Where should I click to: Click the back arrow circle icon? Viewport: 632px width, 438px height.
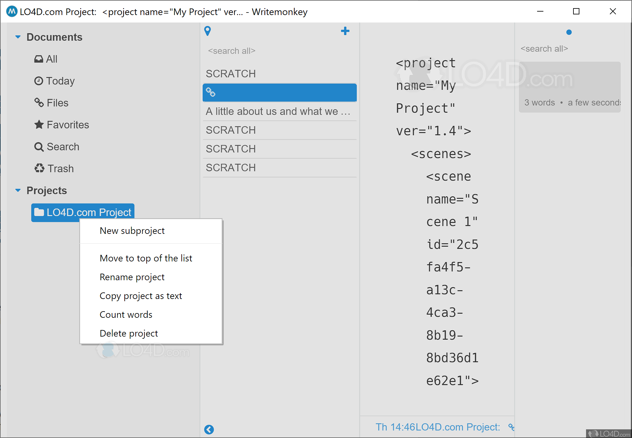click(x=209, y=429)
